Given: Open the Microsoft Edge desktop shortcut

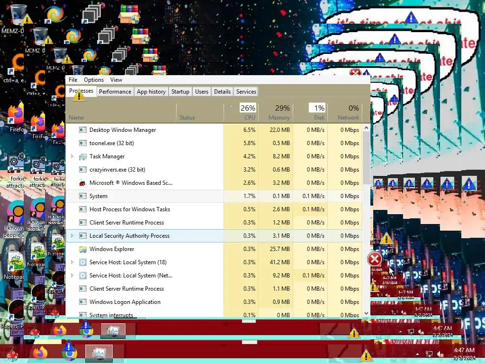Looking at the screenshot, I should pos(54,14).
